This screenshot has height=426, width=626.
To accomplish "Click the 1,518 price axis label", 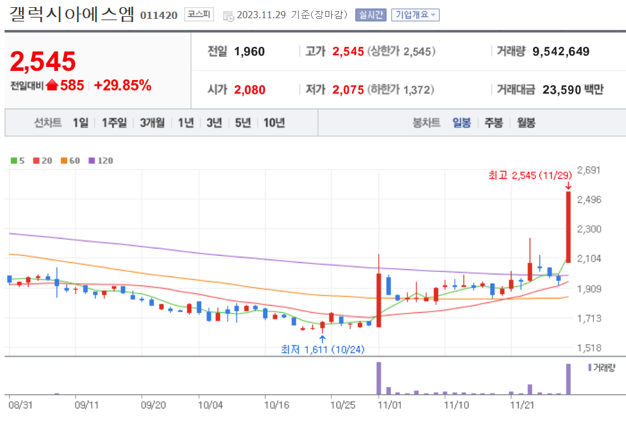I will coord(589,348).
